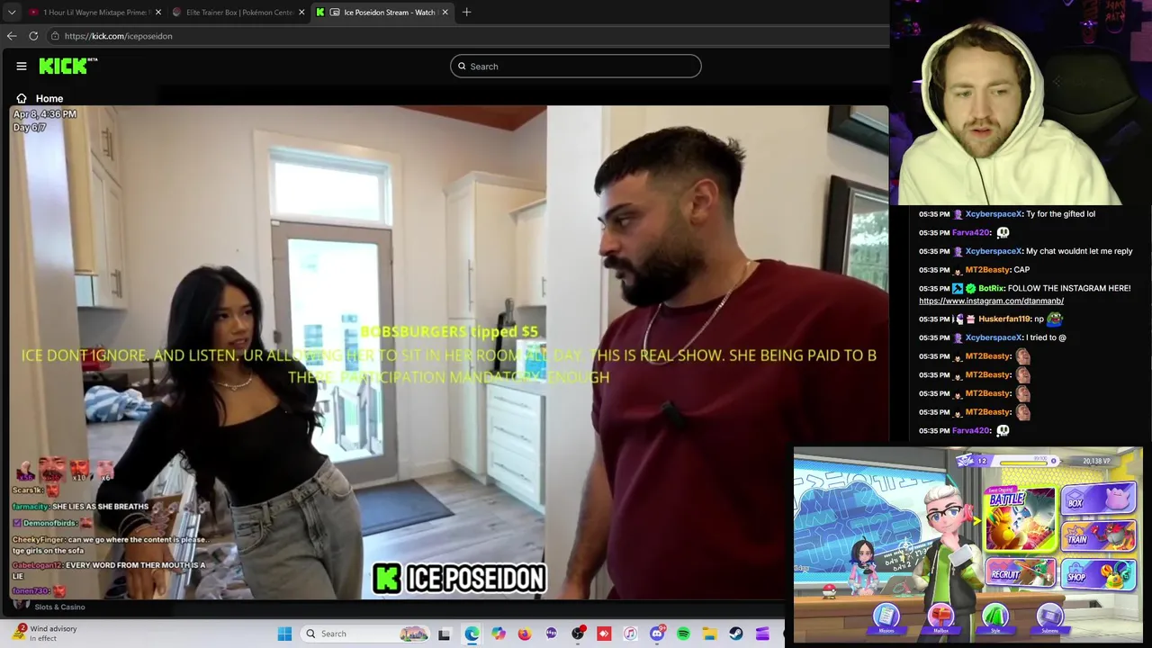This screenshot has width=1152, height=648.
Task: Open Copilot from the taskbar
Action: click(499, 634)
